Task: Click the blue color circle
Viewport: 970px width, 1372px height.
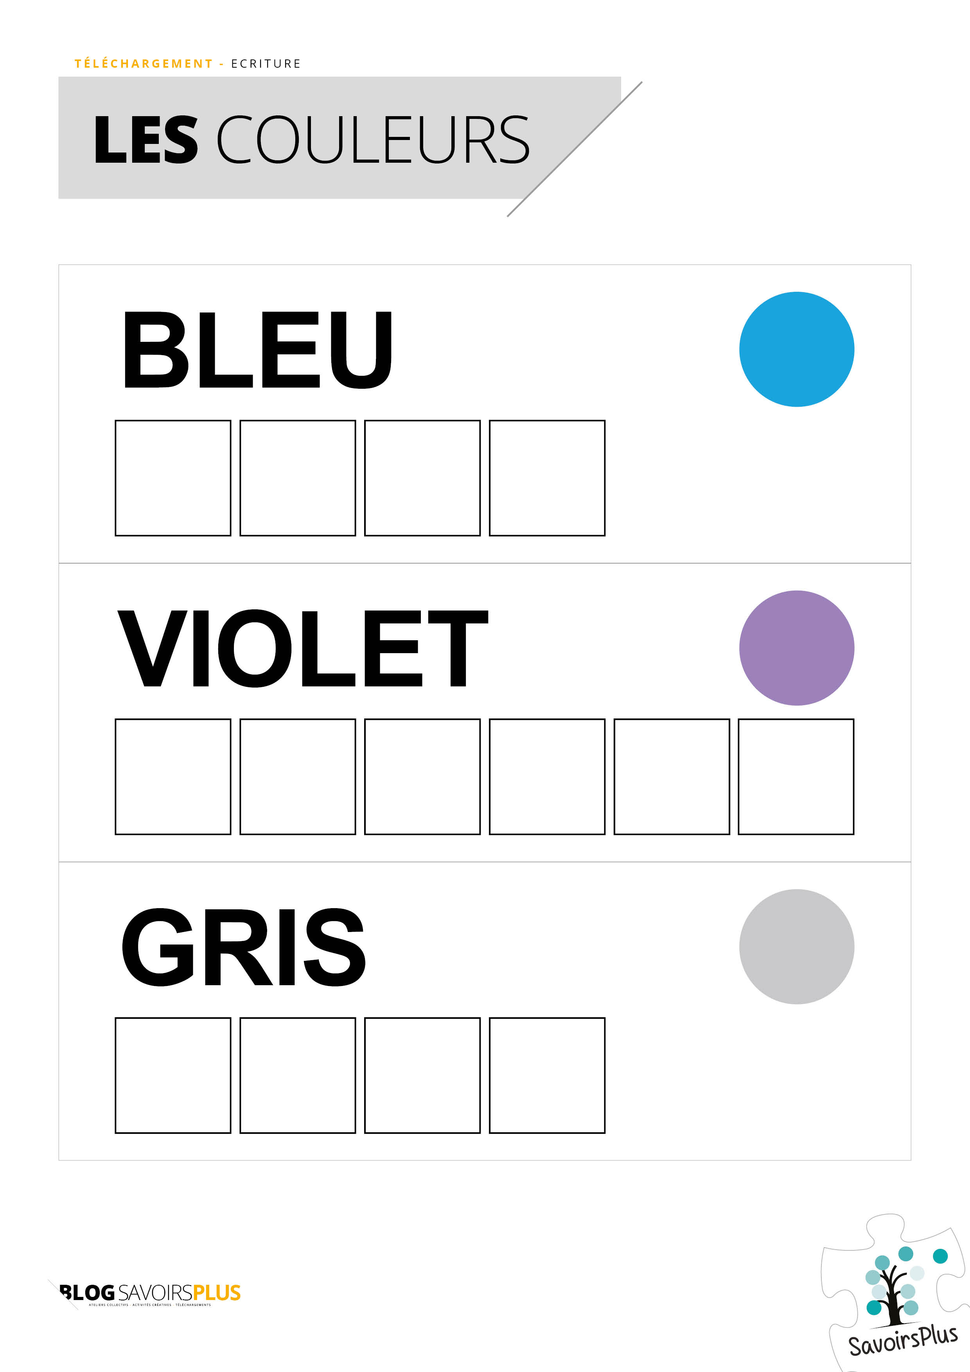Action: [x=796, y=350]
